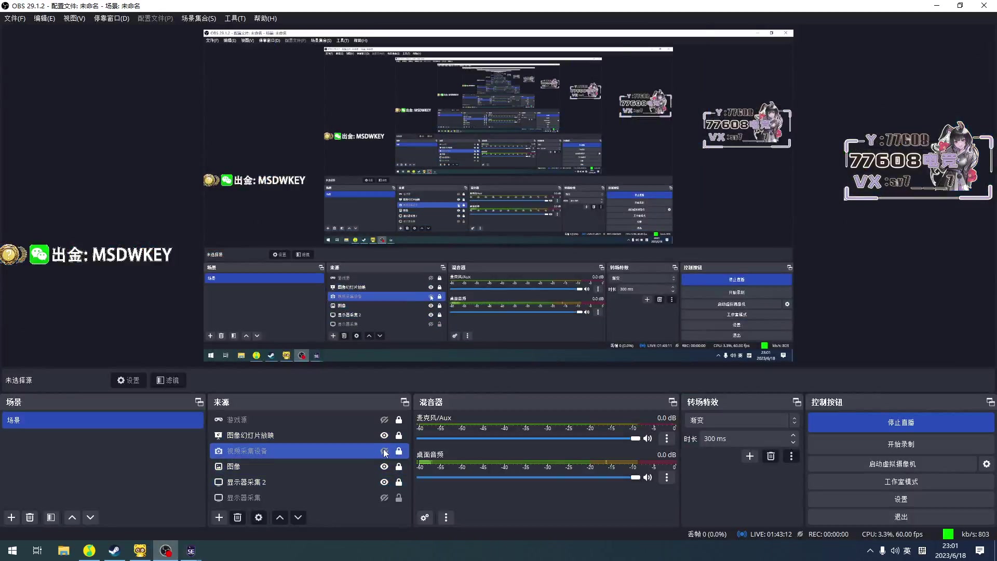Viewport: 997px width, 561px height.
Task: Open the 工具(T) menu
Action: [235, 18]
